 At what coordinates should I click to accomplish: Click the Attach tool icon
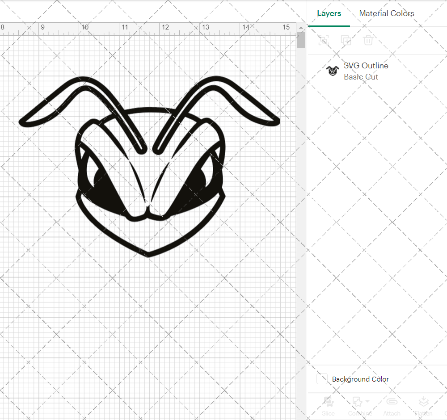pyautogui.click(x=392, y=402)
